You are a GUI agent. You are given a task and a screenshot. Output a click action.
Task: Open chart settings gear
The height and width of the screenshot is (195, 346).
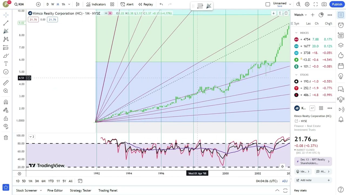(x=307, y=4)
